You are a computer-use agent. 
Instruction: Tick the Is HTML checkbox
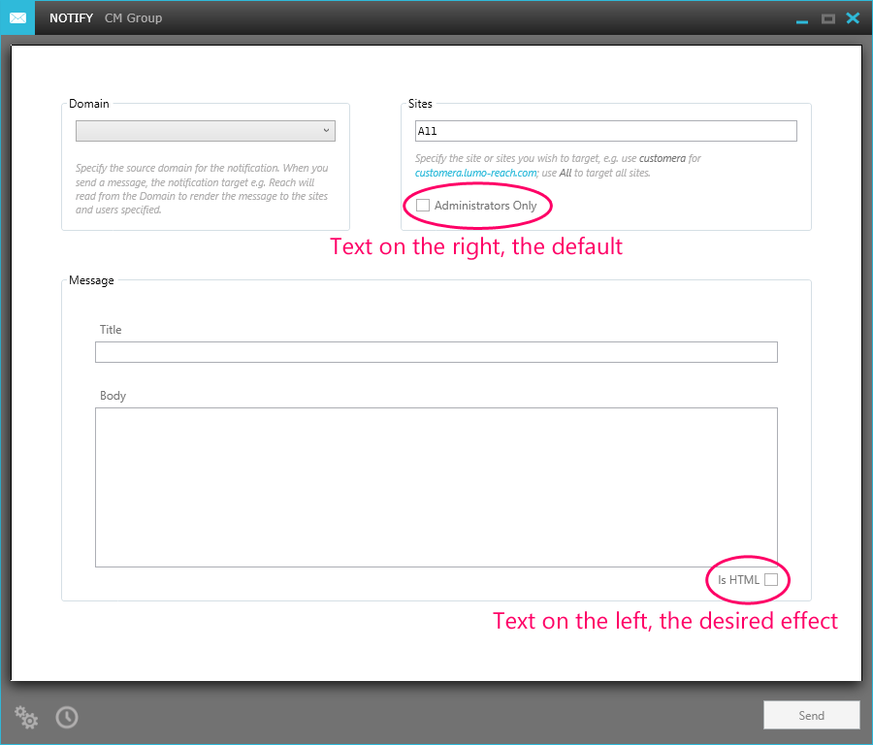(x=771, y=579)
